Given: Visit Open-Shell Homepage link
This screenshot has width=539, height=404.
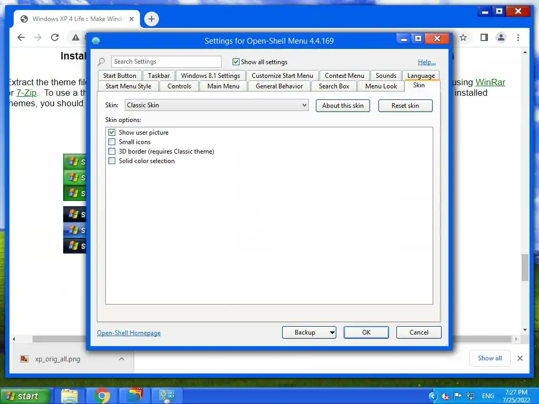Looking at the screenshot, I should coord(128,333).
